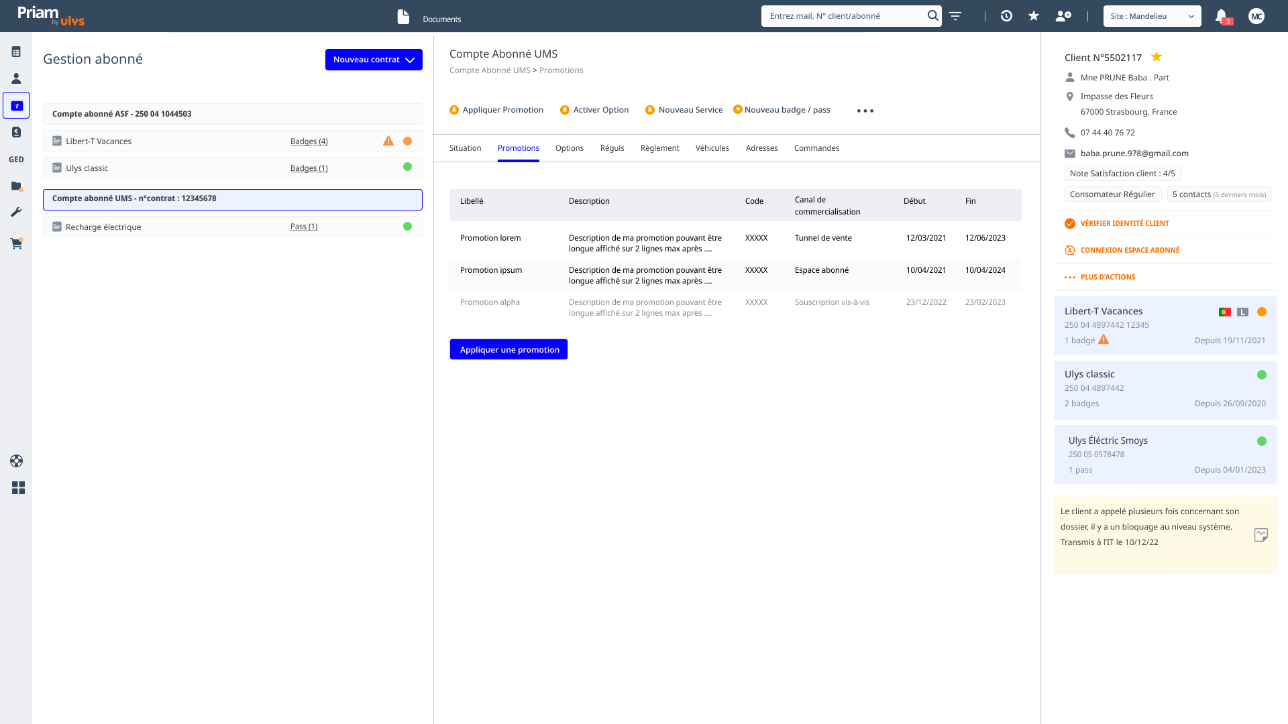Screen dimensions: 1288x724
Task: Open the three-dots more actions menu
Action: (865, 111)
